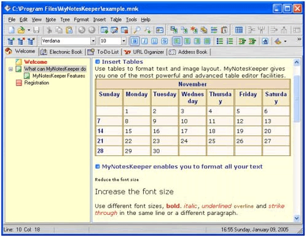Open the Note menu

point(51,20)
